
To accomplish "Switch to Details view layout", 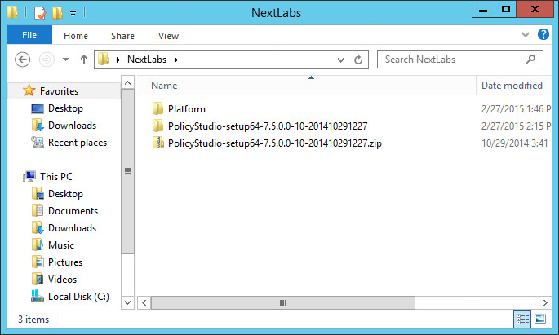I will pos(522,319).
